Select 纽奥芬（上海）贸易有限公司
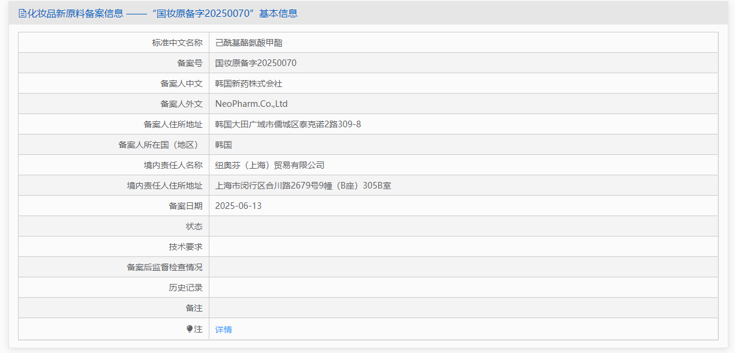Viewport: 735px width, 353px height. pos(268,164)
